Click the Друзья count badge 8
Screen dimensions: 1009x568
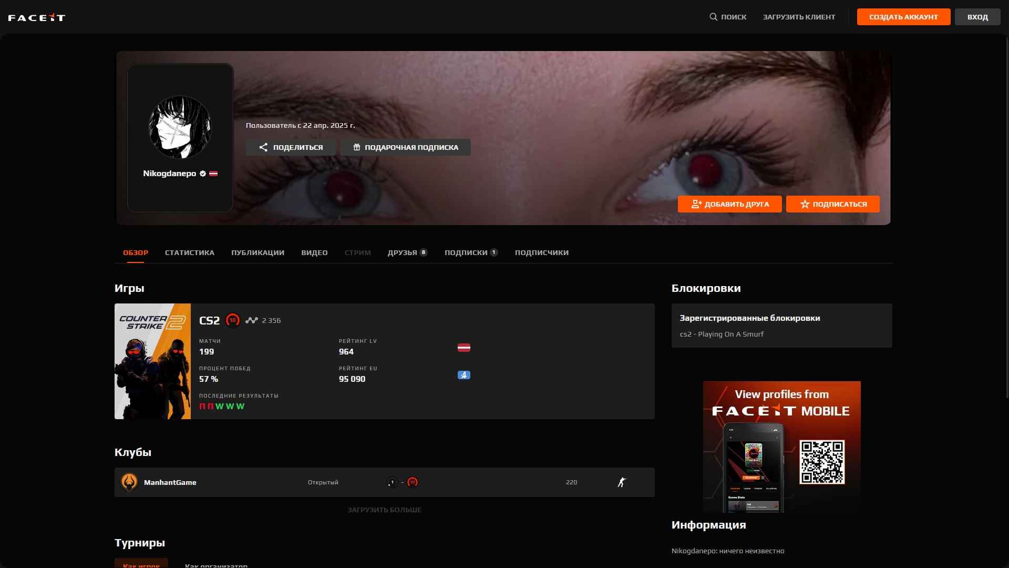click(x=424, y=252)
